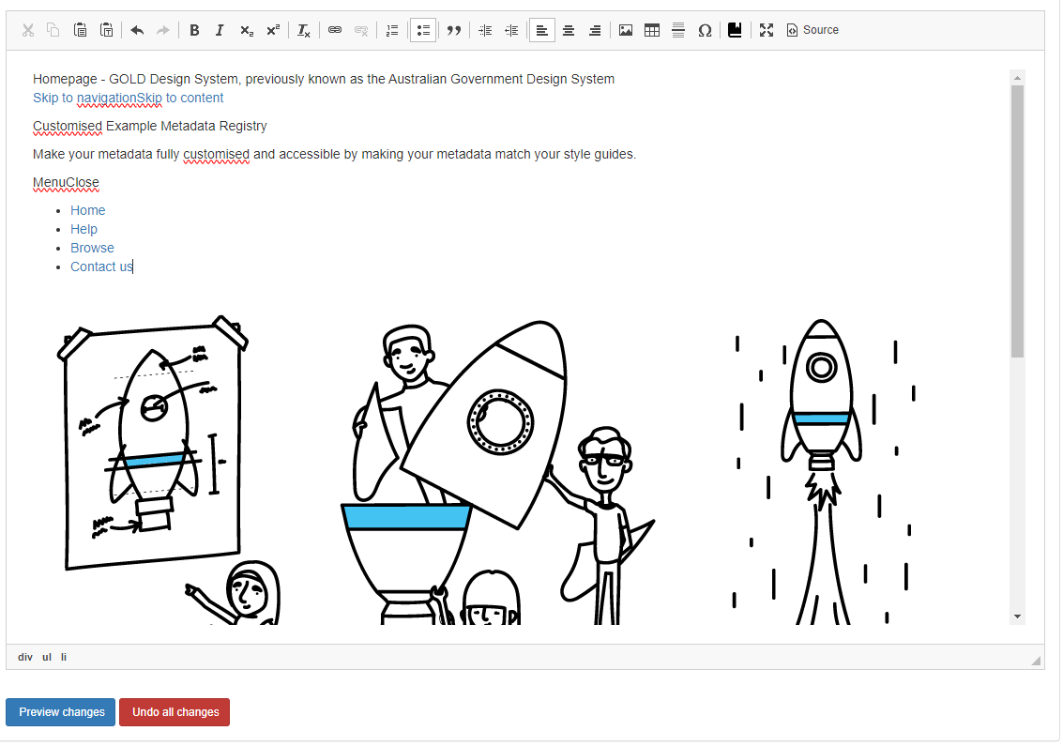The height and width of the screenshot is (746, 1063).
Task: Click the block quote icon
Action: click(x=454, y=30)
